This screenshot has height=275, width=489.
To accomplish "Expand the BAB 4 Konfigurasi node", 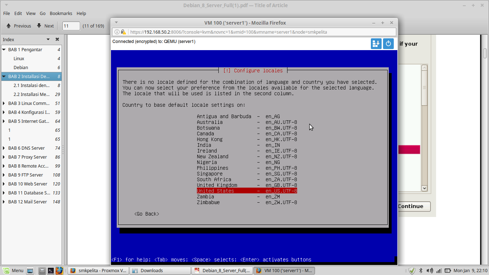I will 4,112.
